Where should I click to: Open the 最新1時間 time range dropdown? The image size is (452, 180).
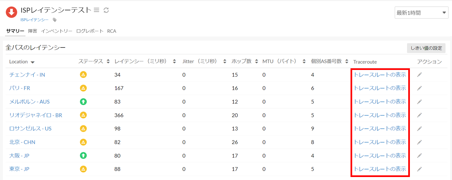pos(421,13)
